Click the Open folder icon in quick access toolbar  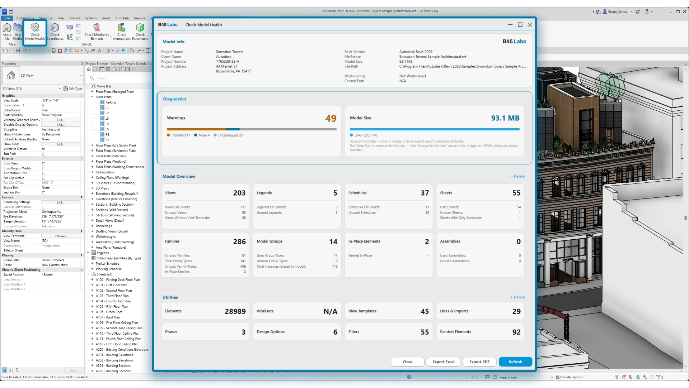click(x=12, y=51)
